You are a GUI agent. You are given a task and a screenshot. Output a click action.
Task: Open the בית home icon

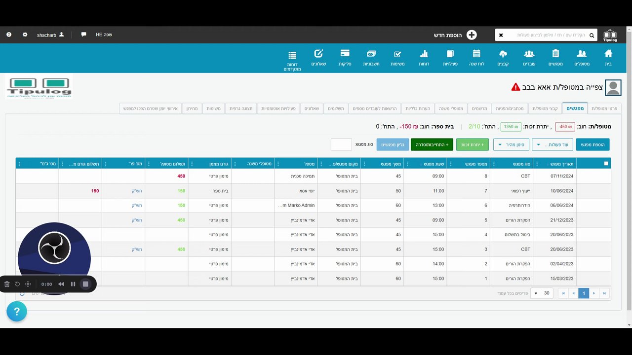coord(608,54)
